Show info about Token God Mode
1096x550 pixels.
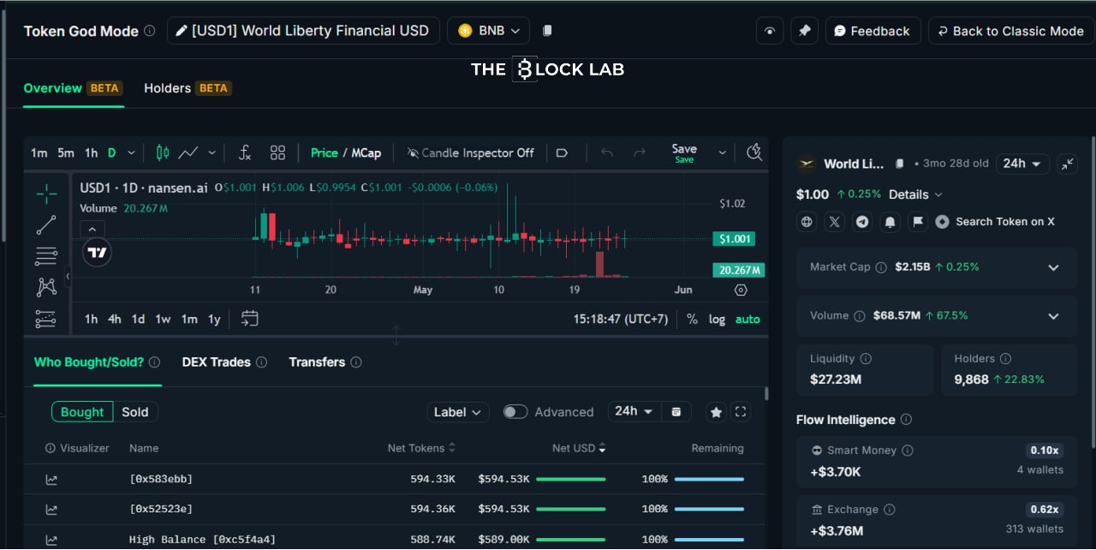tap(150, 31)
